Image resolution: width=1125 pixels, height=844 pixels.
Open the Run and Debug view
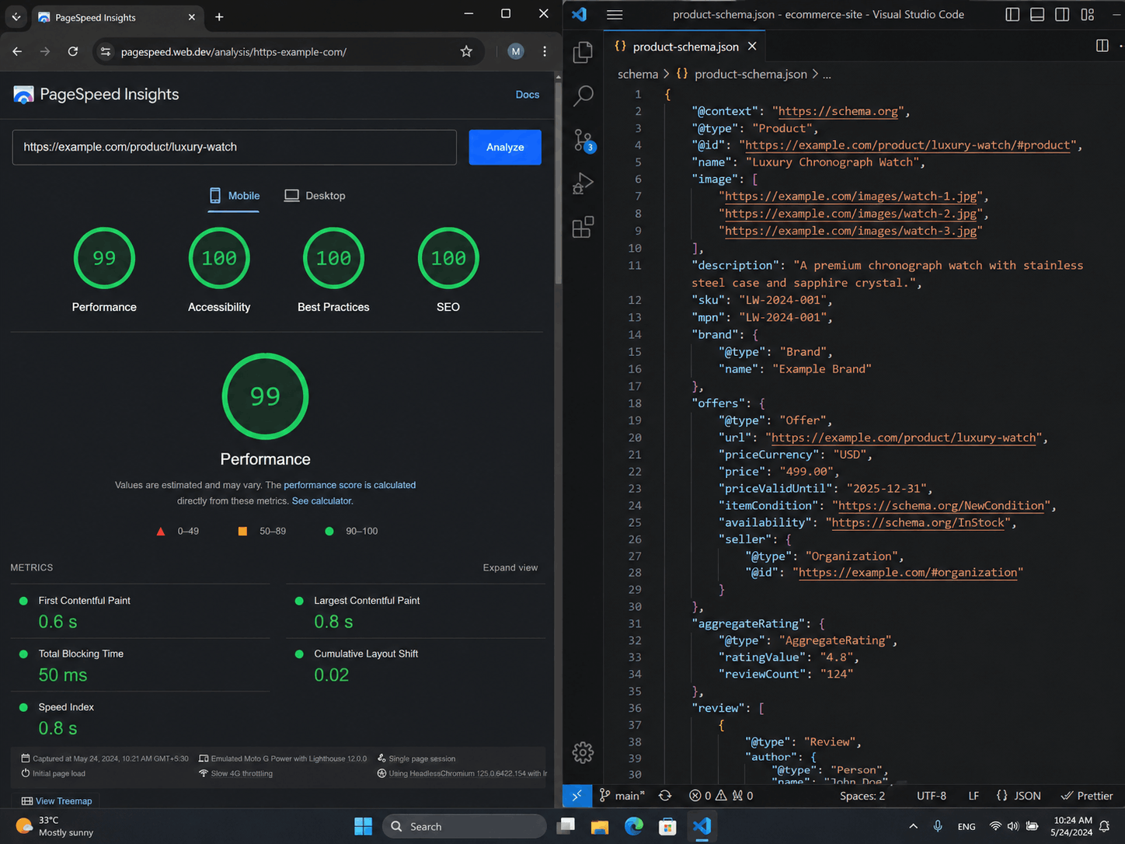tap(583, 183)
